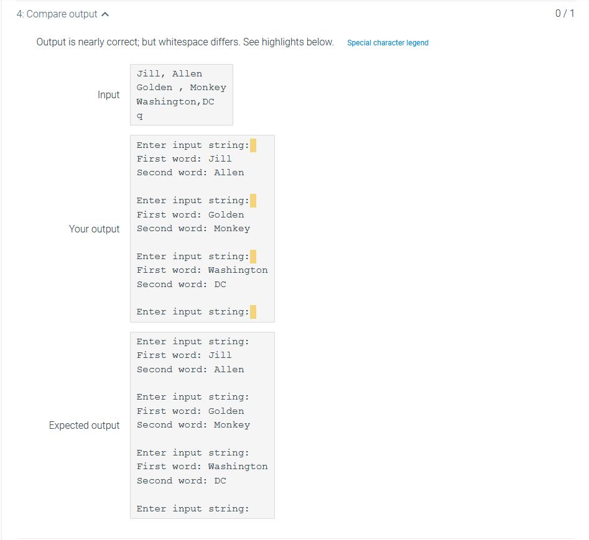589x540 pixels.
Task: Click 'Second word: Monkey' in Your output
Action: [x=193, y=228]
